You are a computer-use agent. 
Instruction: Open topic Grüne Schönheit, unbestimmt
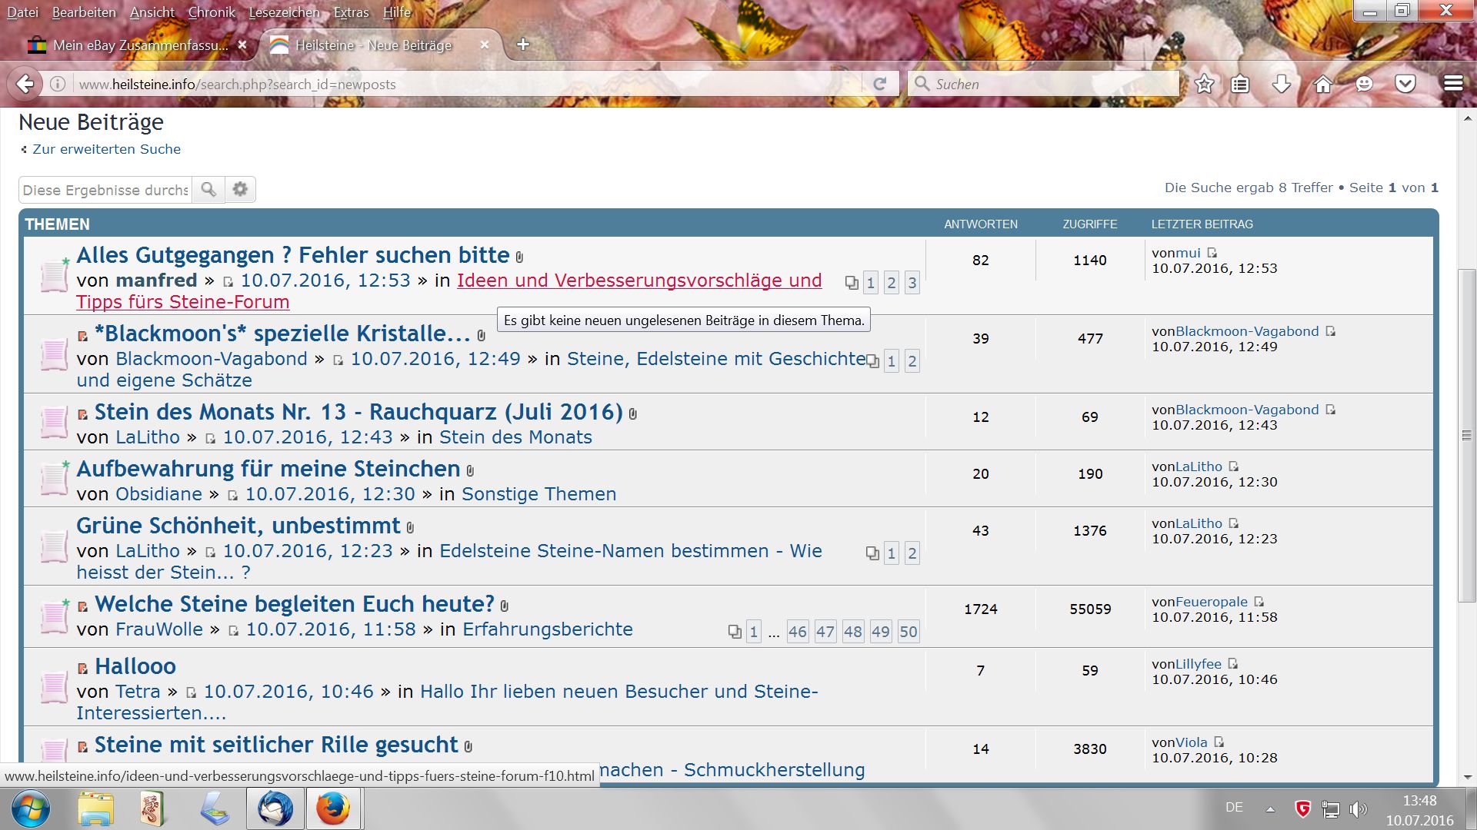[x=238, y=526]
